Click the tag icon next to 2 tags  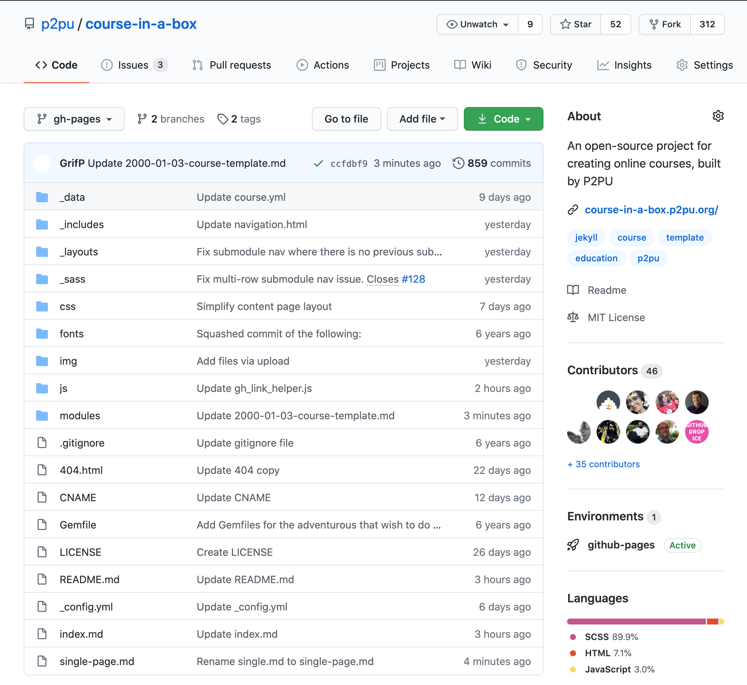223,119
